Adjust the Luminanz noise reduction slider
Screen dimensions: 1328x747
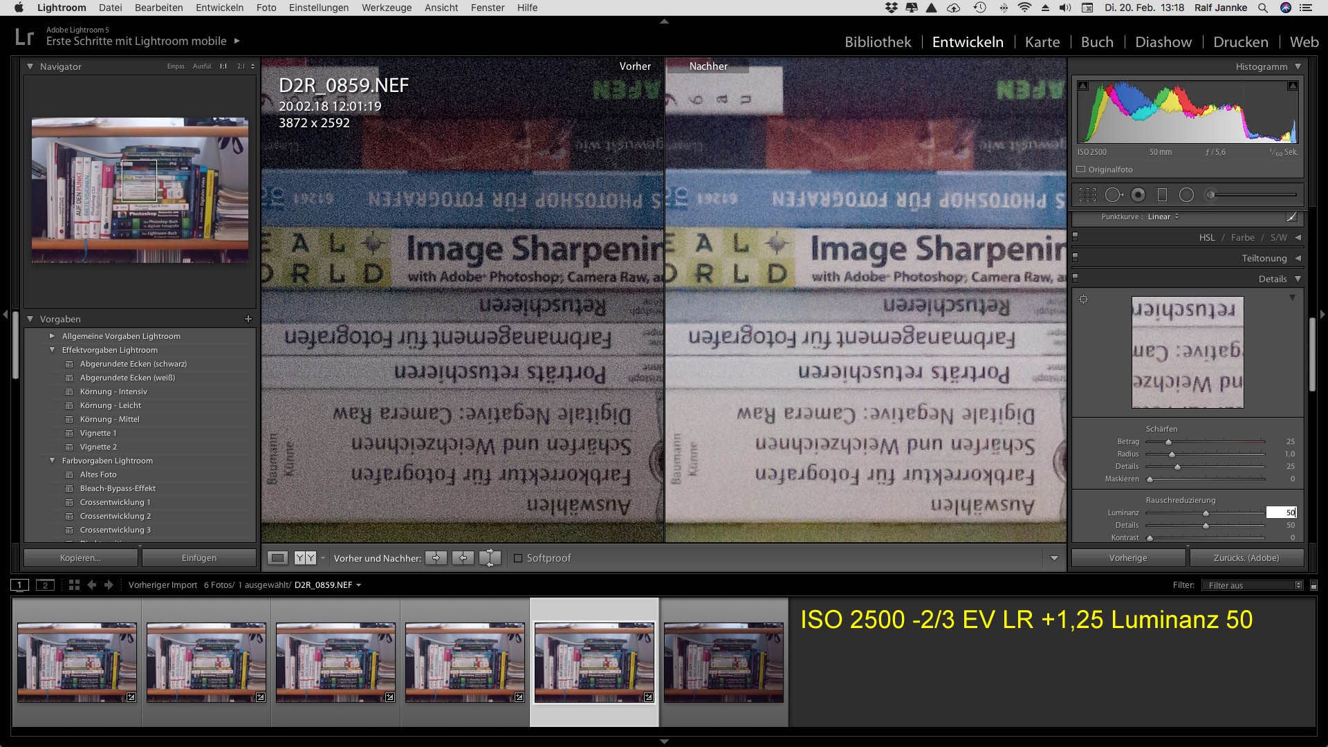[x=1206, y=513]
